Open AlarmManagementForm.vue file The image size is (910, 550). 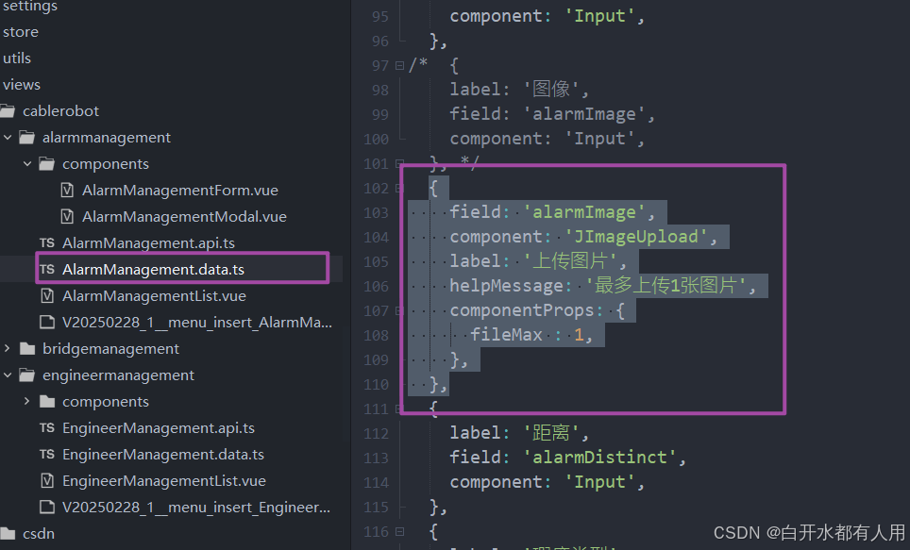(x=180, y=191)
